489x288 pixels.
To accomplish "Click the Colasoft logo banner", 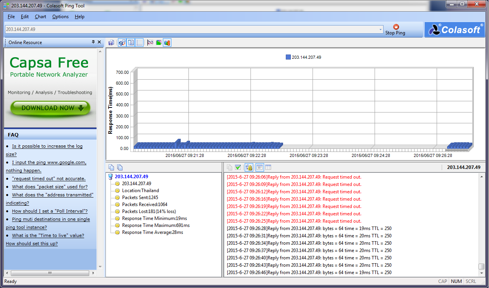I will point(454,29).
